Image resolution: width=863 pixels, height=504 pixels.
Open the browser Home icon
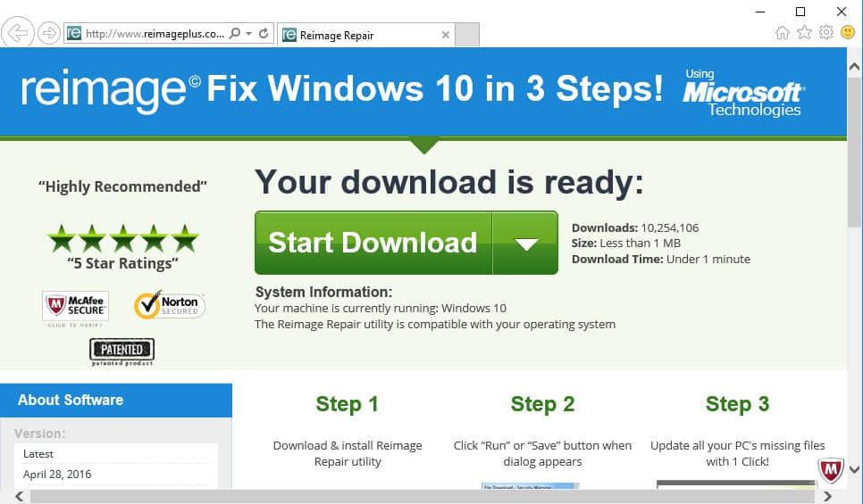tap(782, 33)
